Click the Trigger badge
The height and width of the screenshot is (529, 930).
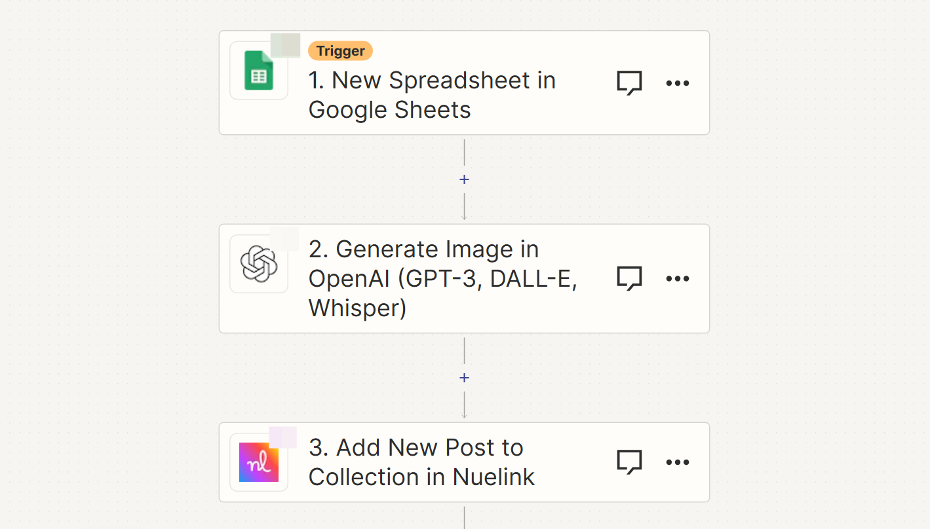click(x=340, y=51)
